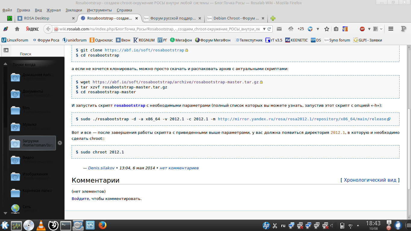Open the dropdown arrow after Adblock icon
This screenshot has width=411, height=231.
[x=369, y=29]
